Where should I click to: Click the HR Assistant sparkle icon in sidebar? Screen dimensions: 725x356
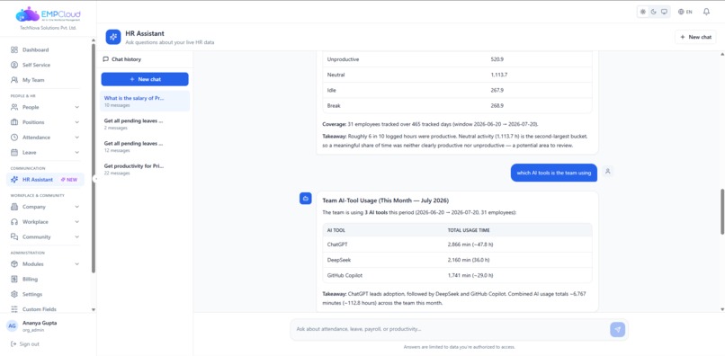click(x=14, y=180)
